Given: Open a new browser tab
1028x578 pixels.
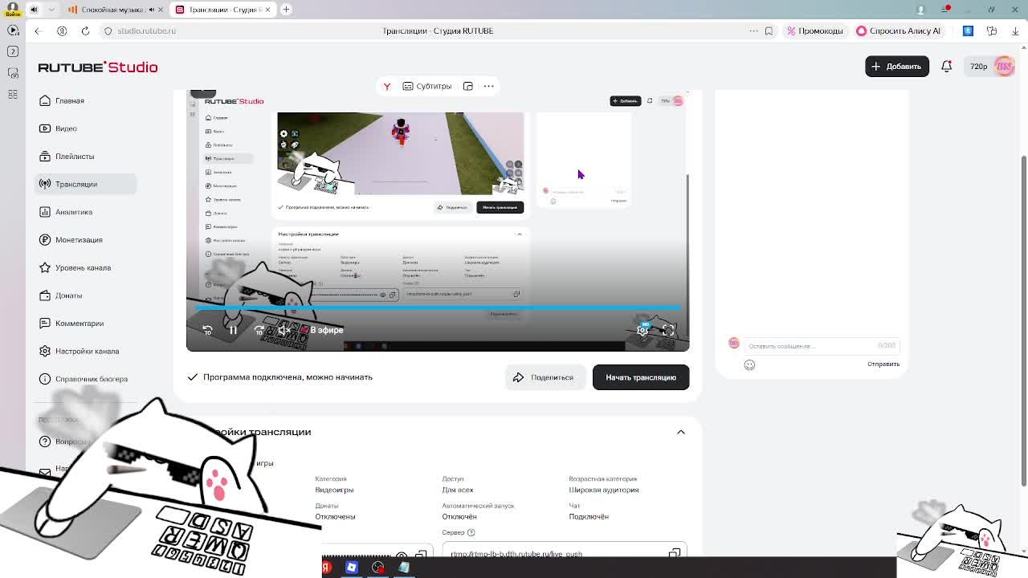Looking at the screenshot, I should 286,10.
